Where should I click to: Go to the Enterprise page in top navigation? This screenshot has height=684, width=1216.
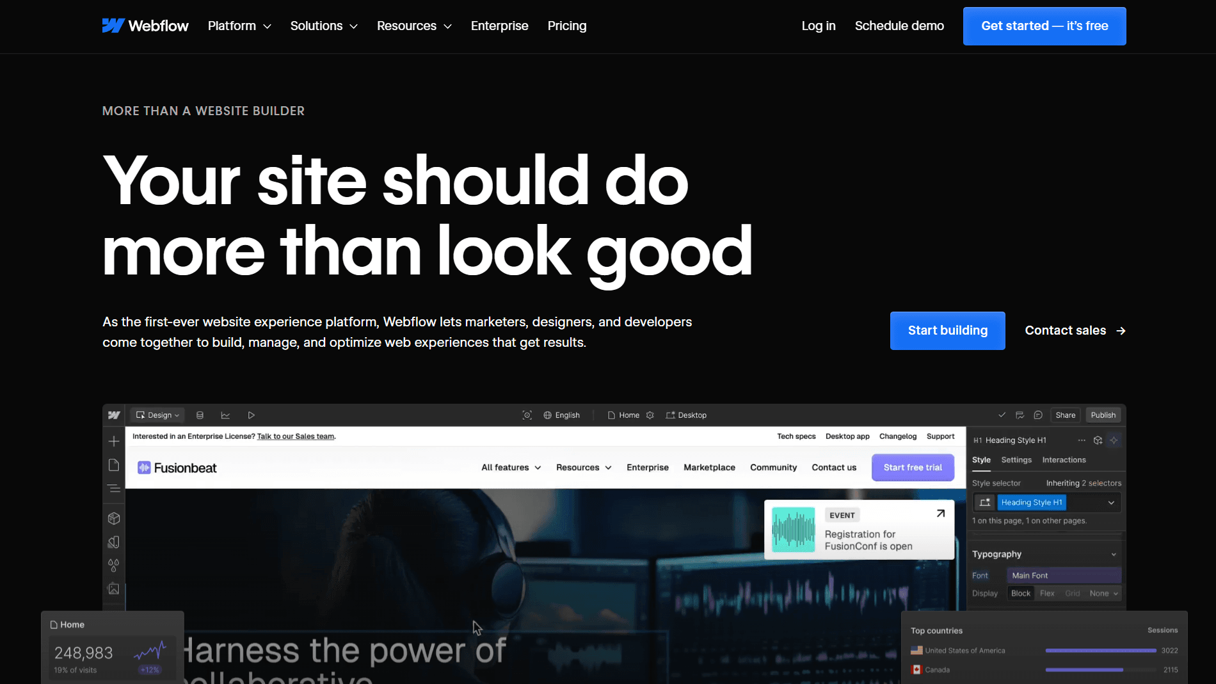(x=500, y=26)
